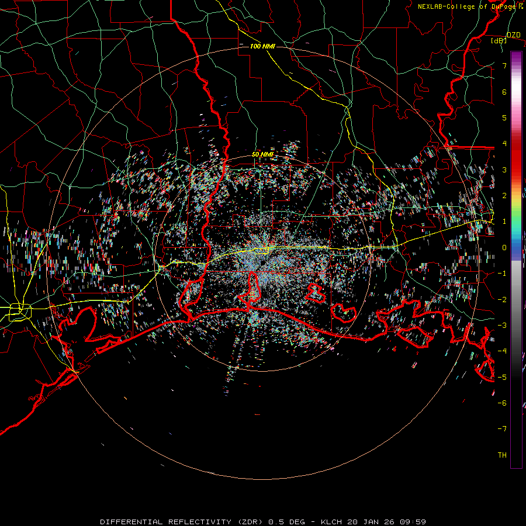526x526 pixels.
Task: Click the "6" value on color scale
Action: pyautogui.click(x=504, y=92)
